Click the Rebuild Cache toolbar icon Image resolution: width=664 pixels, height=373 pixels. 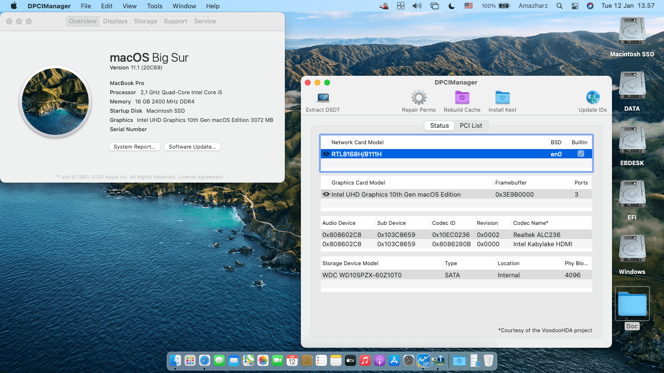pyautogui.click(x=462, y=98)
